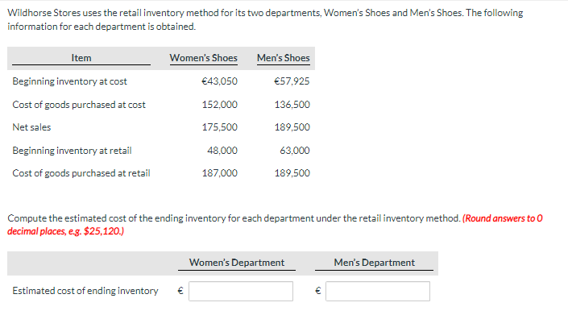Select the 'Men's Shoes' column header
568x315 pixels.
coord(284,58)
